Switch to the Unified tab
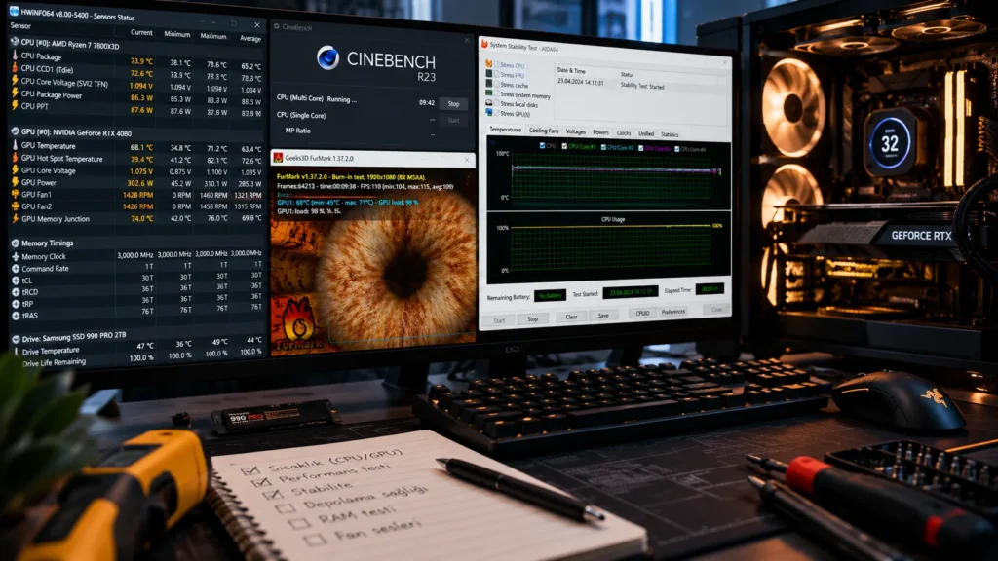Viewport: 998px width, 561px height. coord(646,133)
